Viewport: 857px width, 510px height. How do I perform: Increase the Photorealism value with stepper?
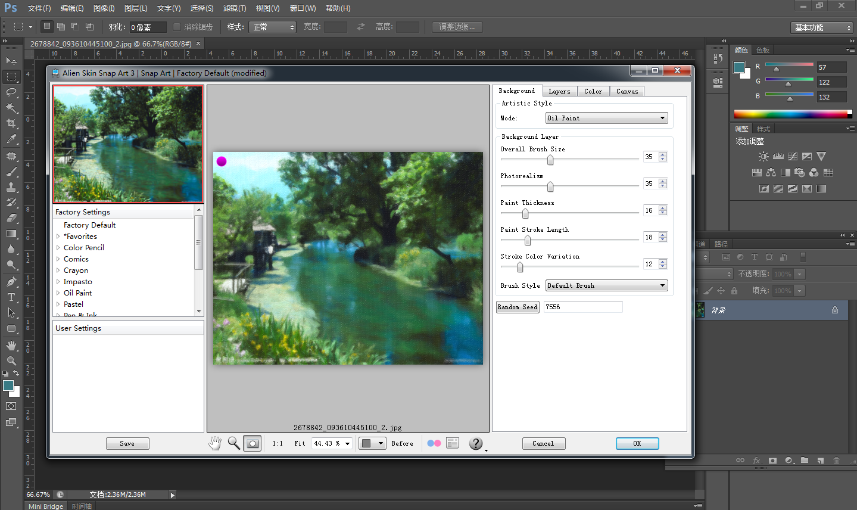(x=663, y=181)
